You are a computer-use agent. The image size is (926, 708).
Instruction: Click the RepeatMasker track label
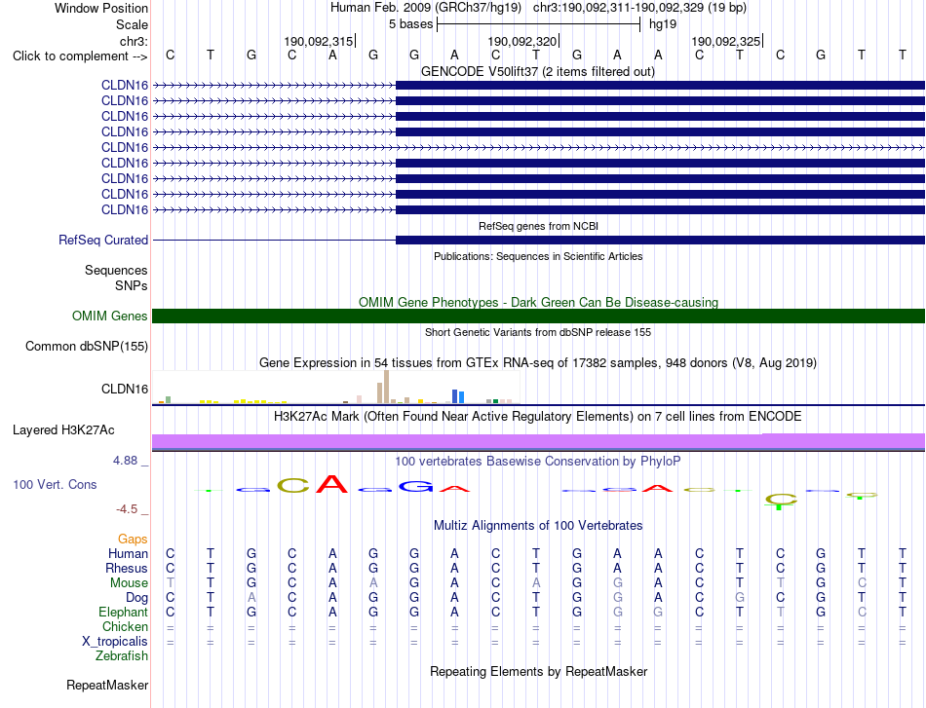[107, 685]
